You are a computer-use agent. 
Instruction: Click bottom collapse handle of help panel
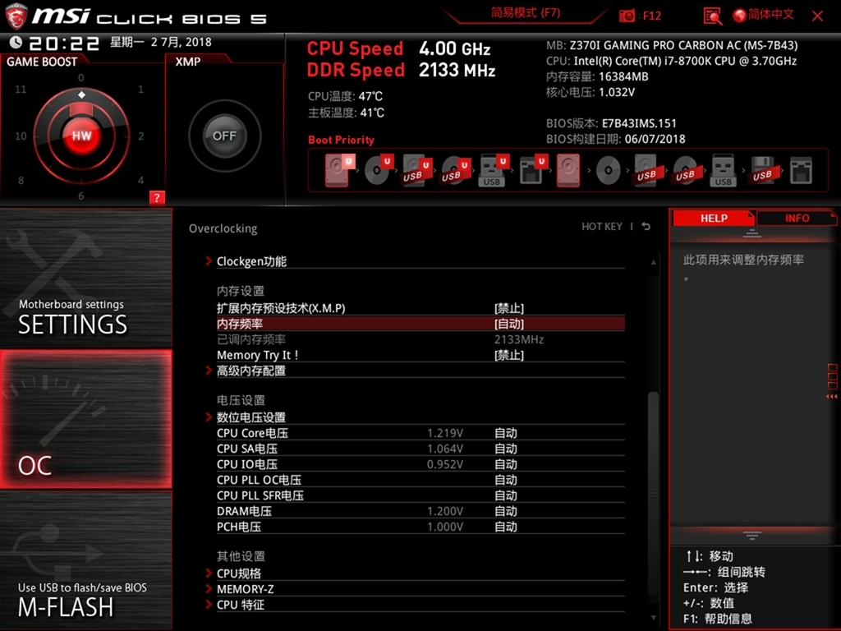[752, 536]
